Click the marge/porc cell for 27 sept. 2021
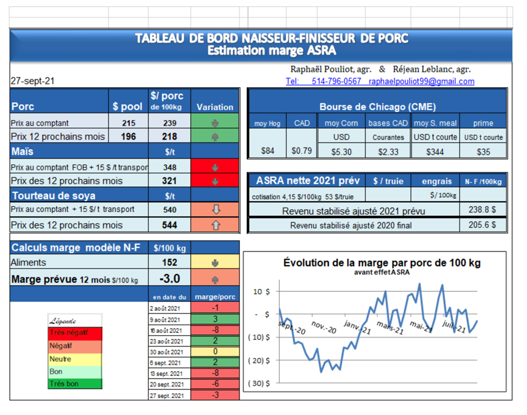527x415 pixels. tap(215, 395)
